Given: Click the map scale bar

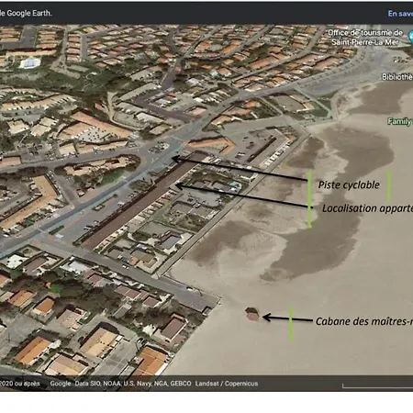Looking at the screenshot, I should click(x=377, y=386).
